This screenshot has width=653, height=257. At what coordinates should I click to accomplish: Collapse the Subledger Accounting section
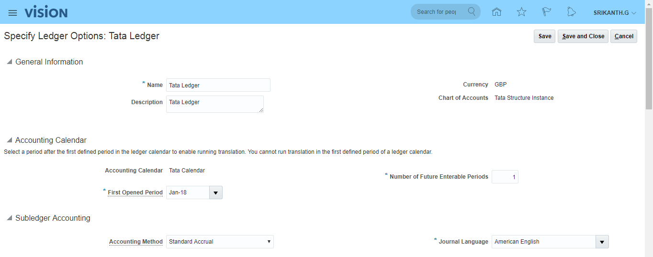coord(9,218)
